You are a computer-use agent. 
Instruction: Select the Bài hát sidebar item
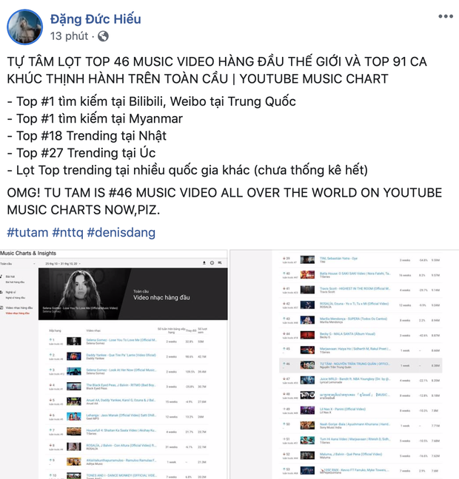pos(10,276)
